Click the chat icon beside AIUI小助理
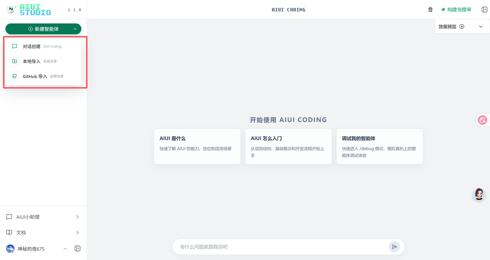The height and width of the screenshot is (260, 490). [9, 217]
